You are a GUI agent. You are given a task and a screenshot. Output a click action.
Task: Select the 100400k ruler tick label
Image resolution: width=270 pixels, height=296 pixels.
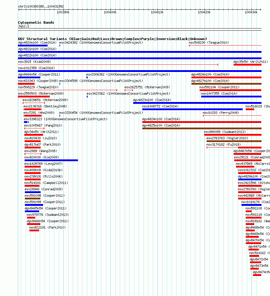coord(110,12)
